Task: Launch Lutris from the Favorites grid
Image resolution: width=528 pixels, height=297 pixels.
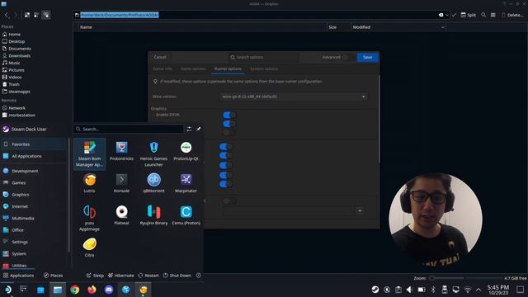Action: [89, 183]
